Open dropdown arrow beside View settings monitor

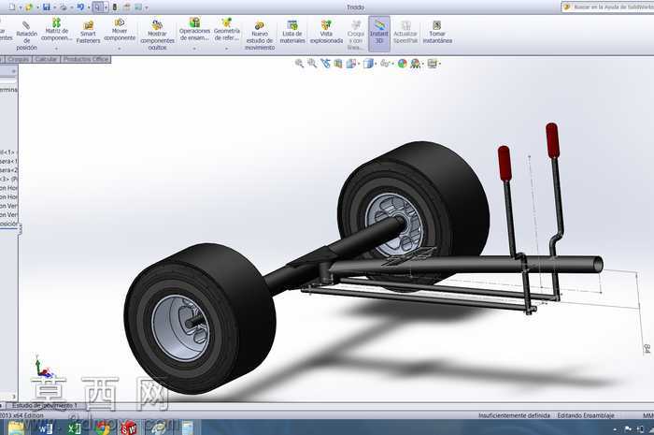coord(440,64)
